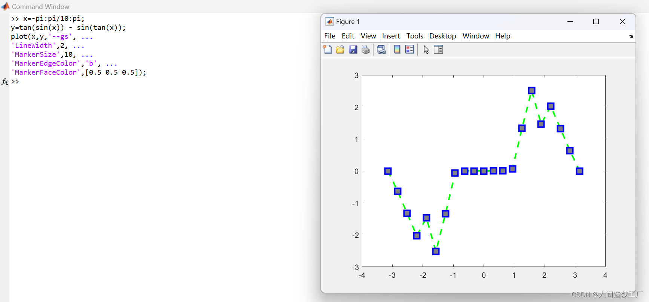Viewport: 649px width, 302px height.
Task: Click the Command Window title text
Action: click(x=40, y=6)
